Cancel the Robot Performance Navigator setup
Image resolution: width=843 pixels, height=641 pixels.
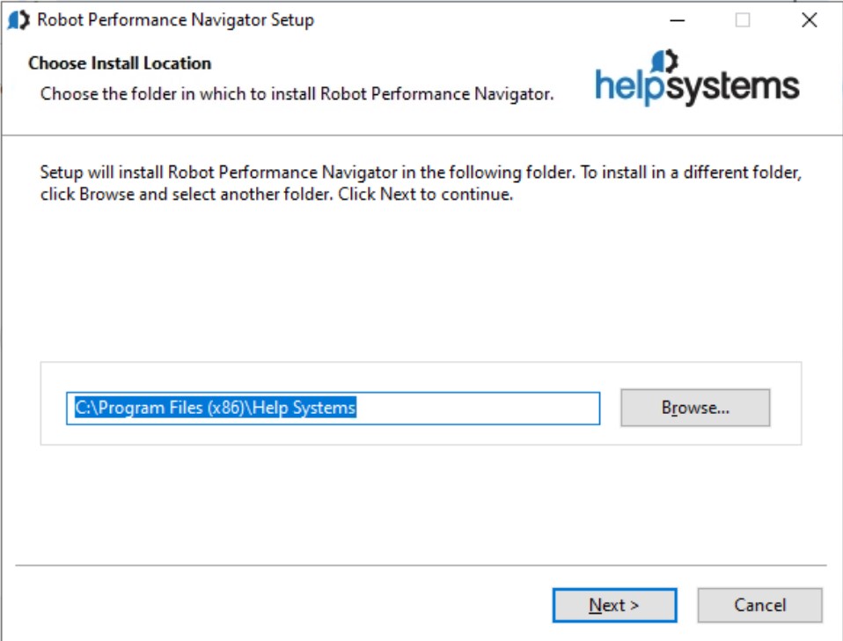click(x=759, y=605)
